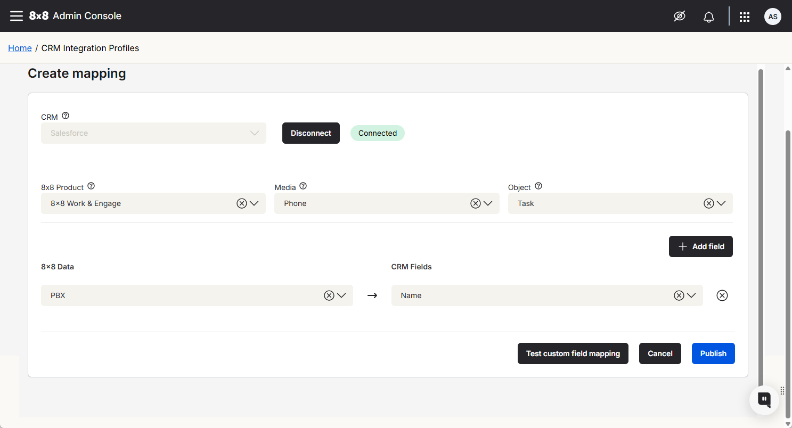Image resolution: width=792 pixels, height=428 pixels.
Task: Click the Create mapping heading
Action: (x=77, y=73)
